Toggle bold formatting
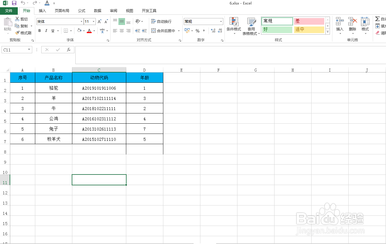 point(39,31)
